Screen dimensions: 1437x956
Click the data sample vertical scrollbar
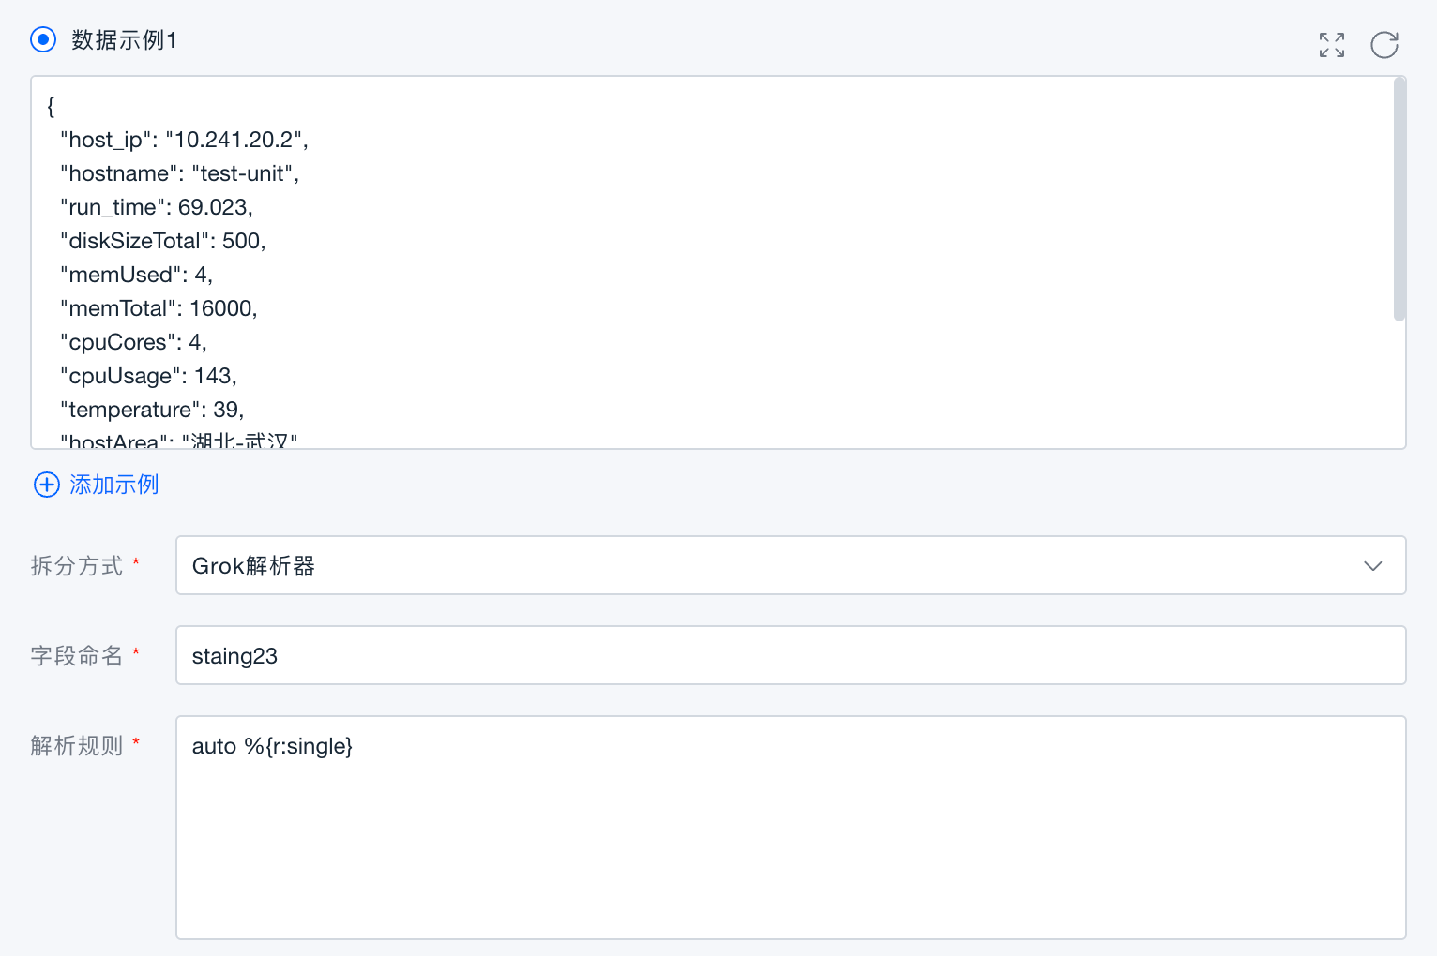[1399, 201]
